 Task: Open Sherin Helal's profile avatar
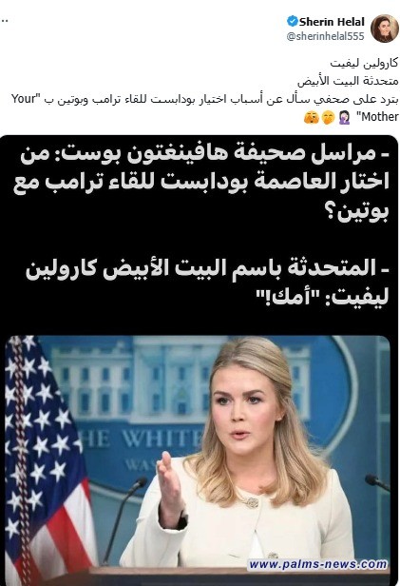(x=385, y=29)
